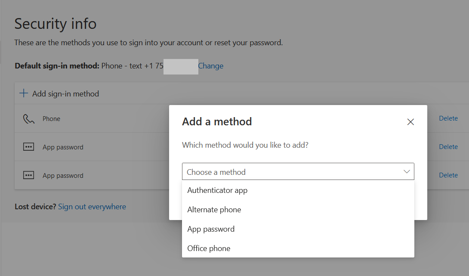The height and width of the screenshot is (276, 469).
Task: Click Sign out everywhere
Action: [92, 207]
